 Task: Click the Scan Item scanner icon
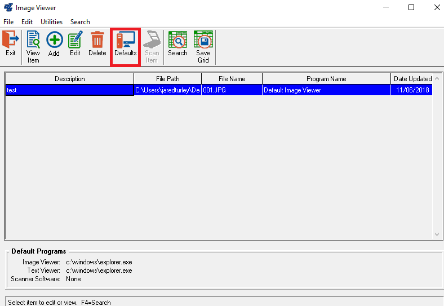tap(152, 46)
